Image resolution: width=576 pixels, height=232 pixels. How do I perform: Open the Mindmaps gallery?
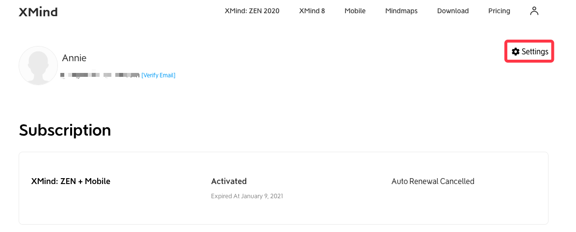401,11
